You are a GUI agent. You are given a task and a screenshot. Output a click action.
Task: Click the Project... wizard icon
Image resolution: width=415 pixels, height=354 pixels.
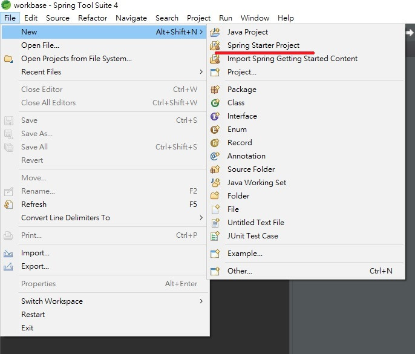pyautogui.click(x=215, y=72)
